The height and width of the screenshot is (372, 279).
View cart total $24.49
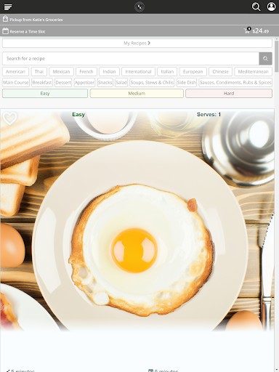point(261,31)
